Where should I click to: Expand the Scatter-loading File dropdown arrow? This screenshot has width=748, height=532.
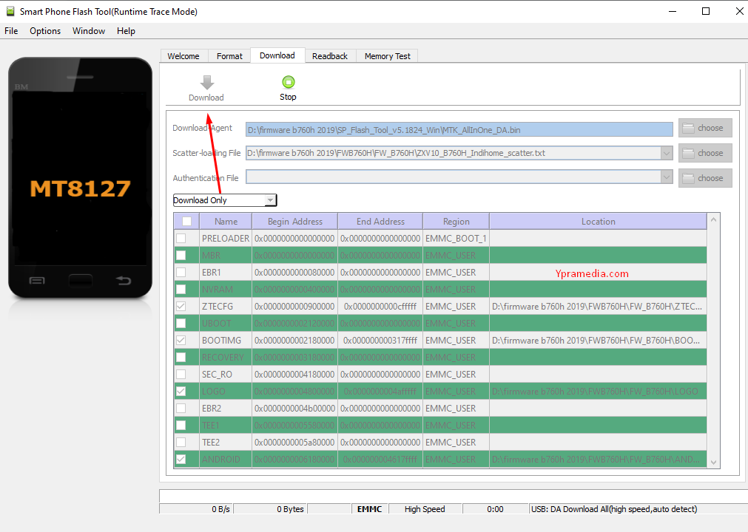tap(667, 154)
